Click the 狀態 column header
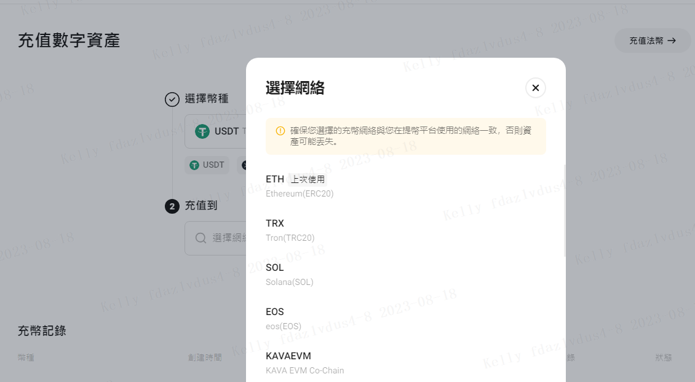 [x=664, y=357]
